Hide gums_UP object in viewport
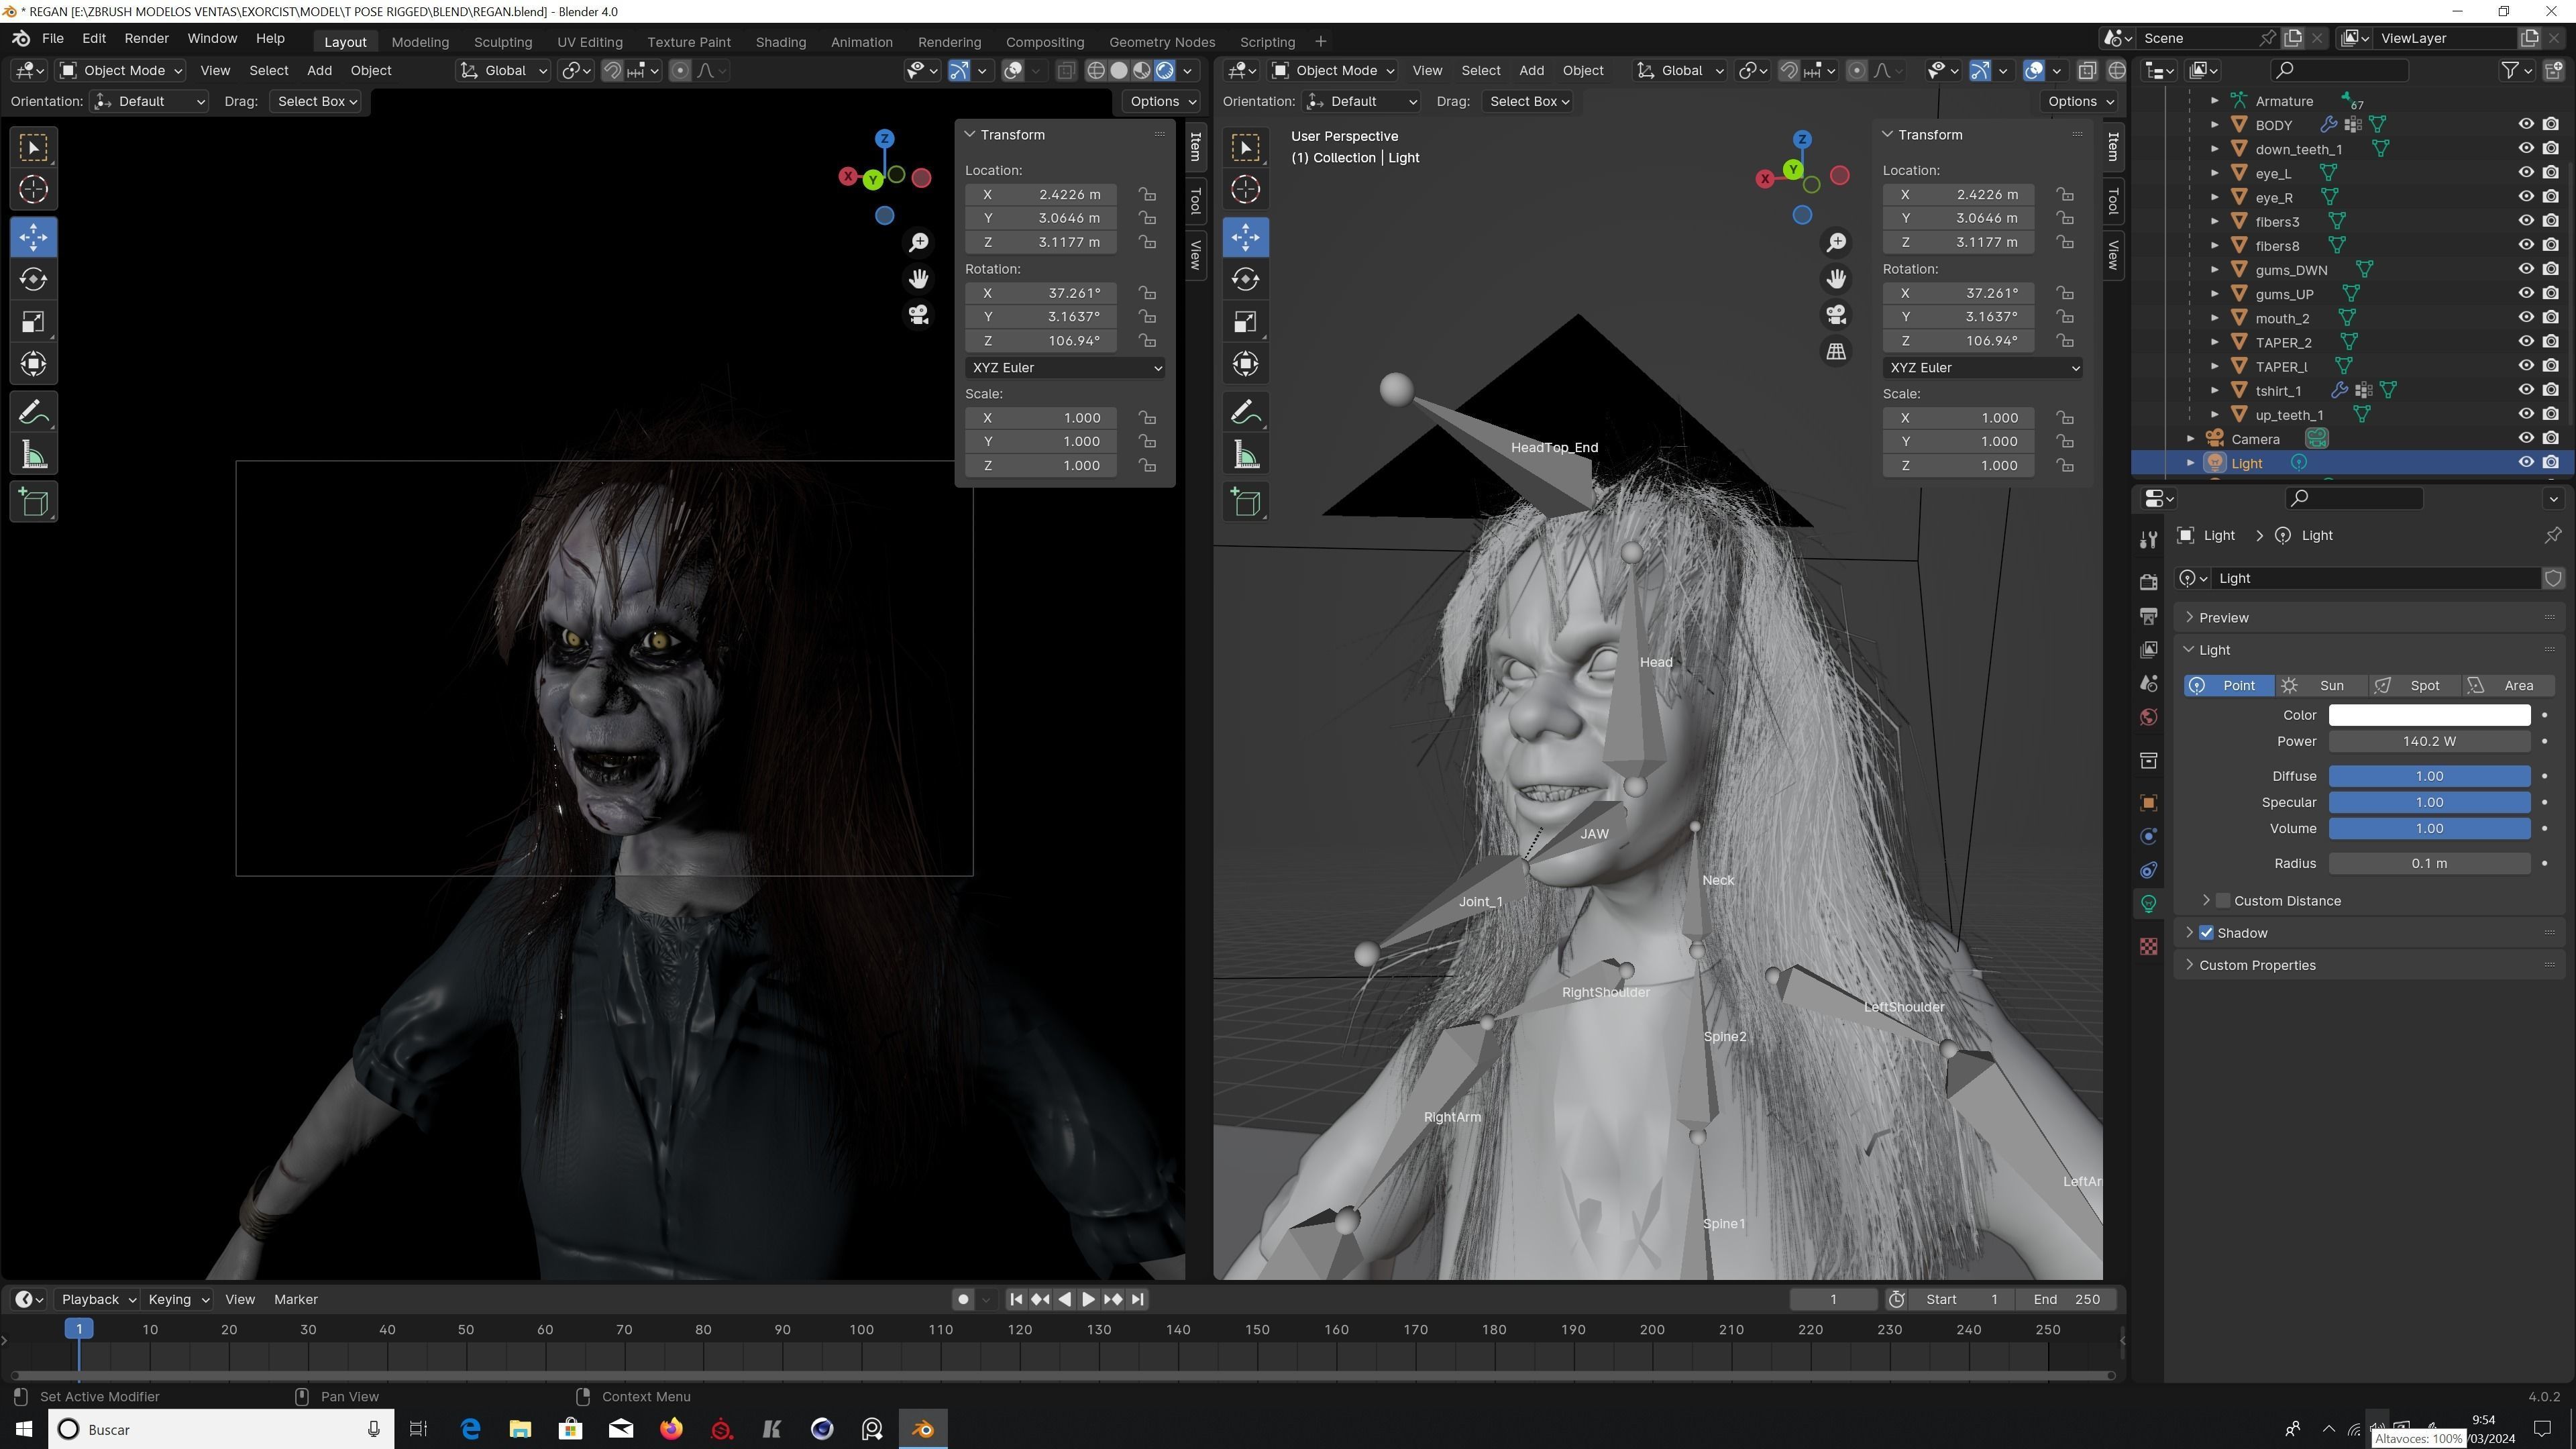Image resolution: width=2576 pixels, height=1449 pixels. pyautogui.click(x=2526, y=294)
